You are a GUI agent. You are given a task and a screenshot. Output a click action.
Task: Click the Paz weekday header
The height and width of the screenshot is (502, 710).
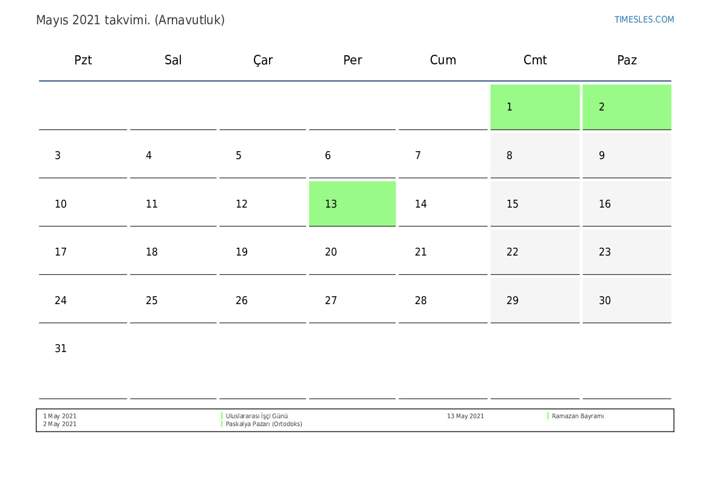pyautogui.click(x=627, y=60)
